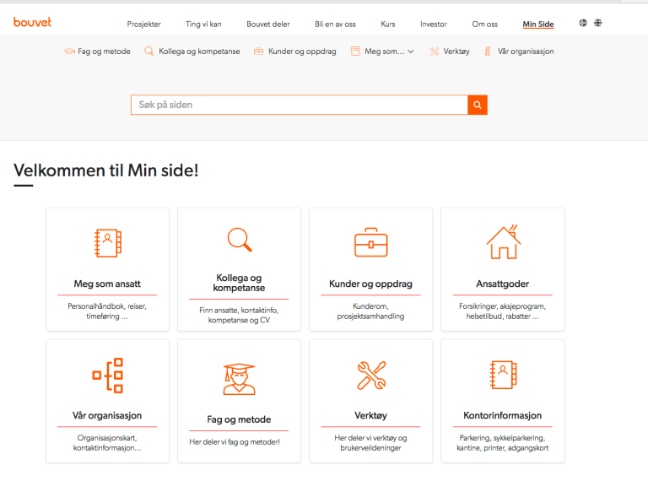Screen dimensions: 648x492
Task: Open Ting vi kan menu item
Action: (x=203, y=24)
